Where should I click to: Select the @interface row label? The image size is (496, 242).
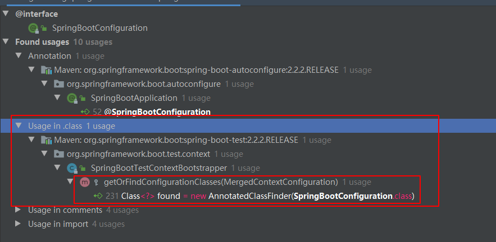[37, 14]
